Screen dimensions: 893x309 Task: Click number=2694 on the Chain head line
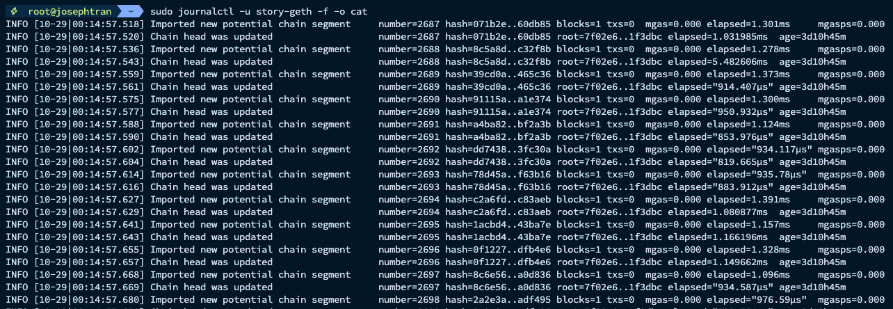coord(409,212)
